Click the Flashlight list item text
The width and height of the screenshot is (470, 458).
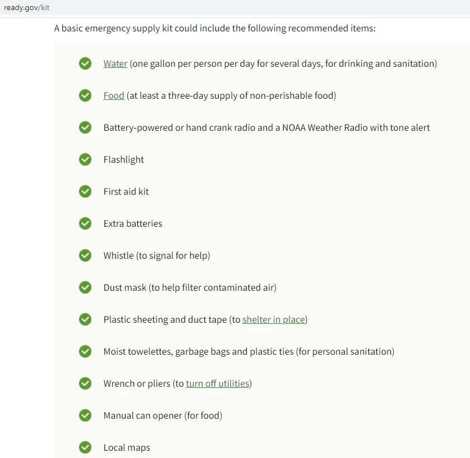(123, 159)
